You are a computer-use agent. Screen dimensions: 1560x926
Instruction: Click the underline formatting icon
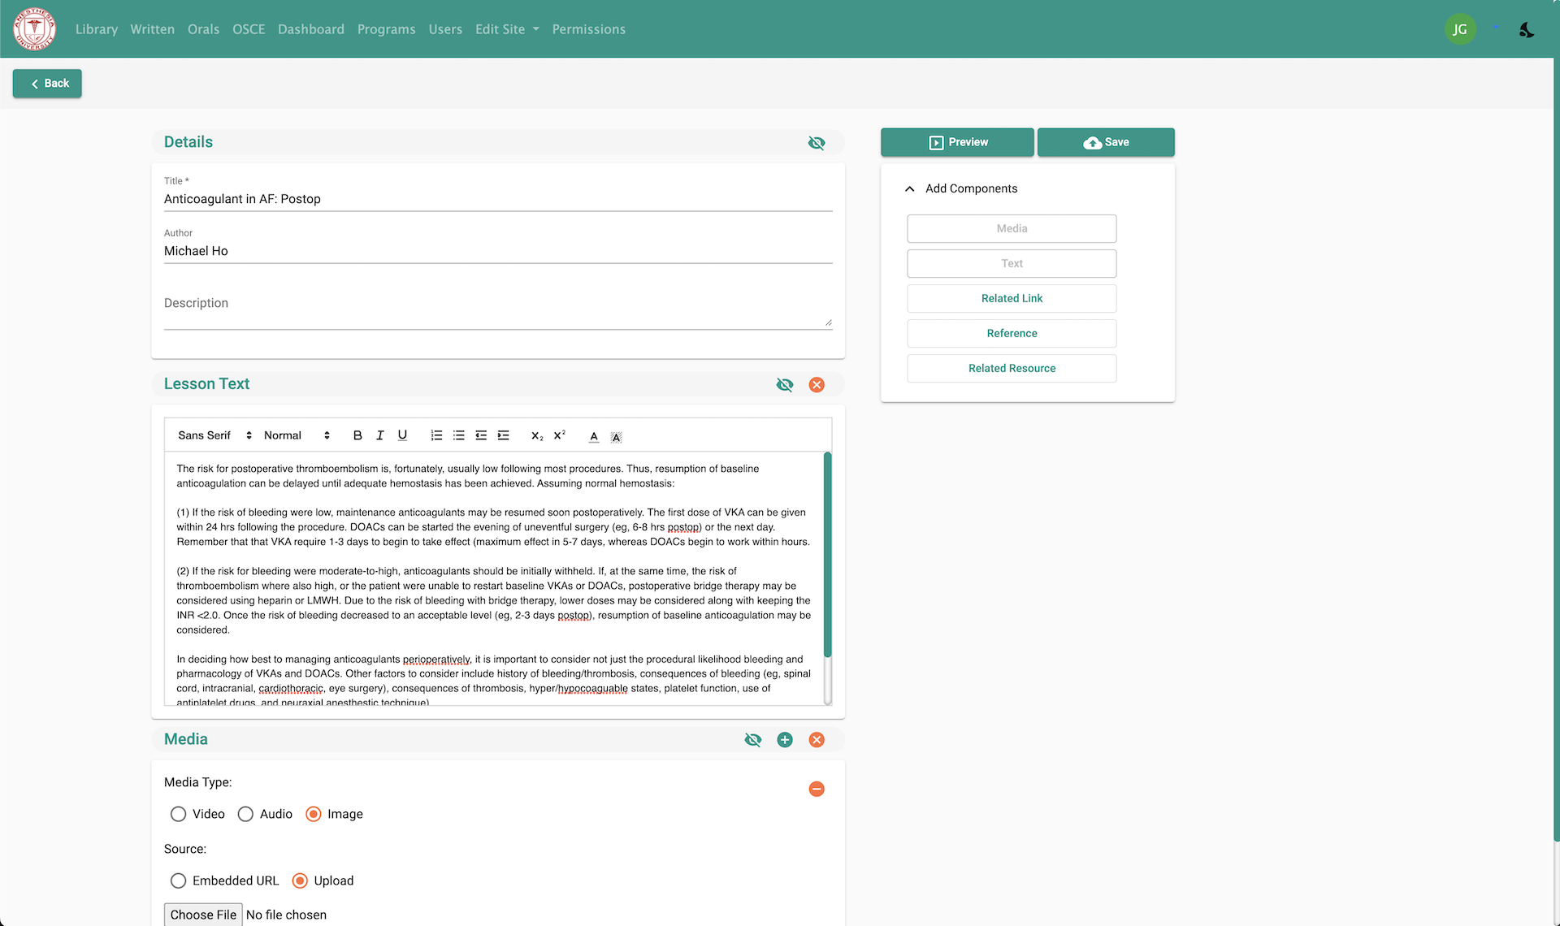click(x=402, y=435)
